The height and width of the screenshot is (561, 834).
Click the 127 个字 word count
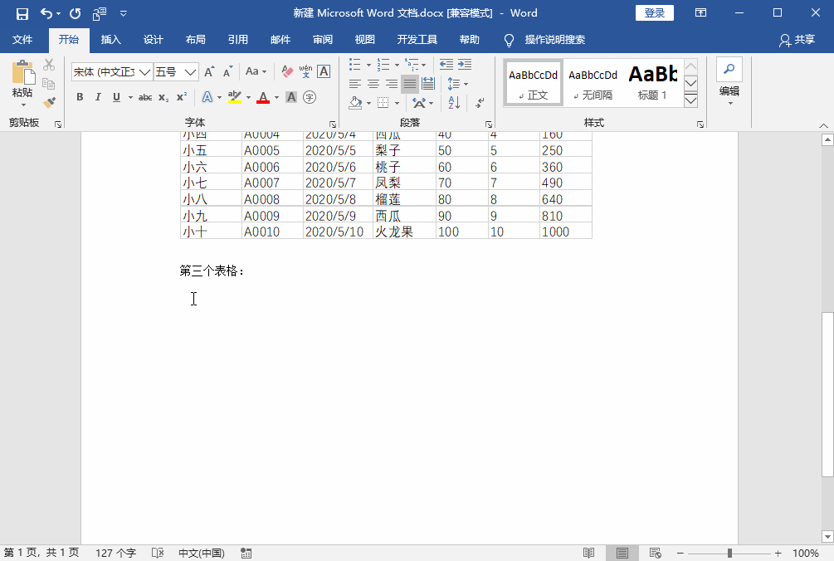[115, 553]
